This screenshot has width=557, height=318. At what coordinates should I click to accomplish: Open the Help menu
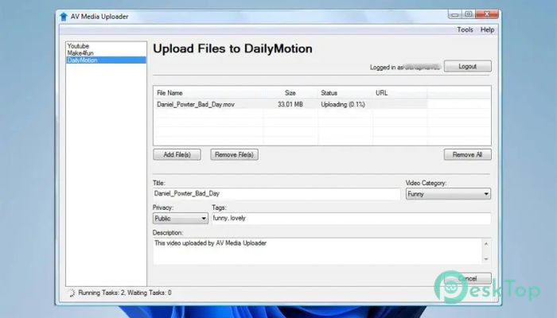pyautogui.click(x=487, y=30)
